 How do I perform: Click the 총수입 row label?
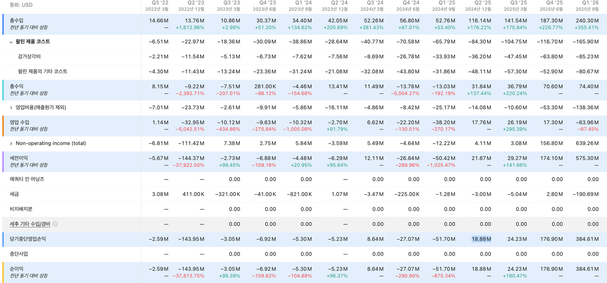[x=17, y=21]
